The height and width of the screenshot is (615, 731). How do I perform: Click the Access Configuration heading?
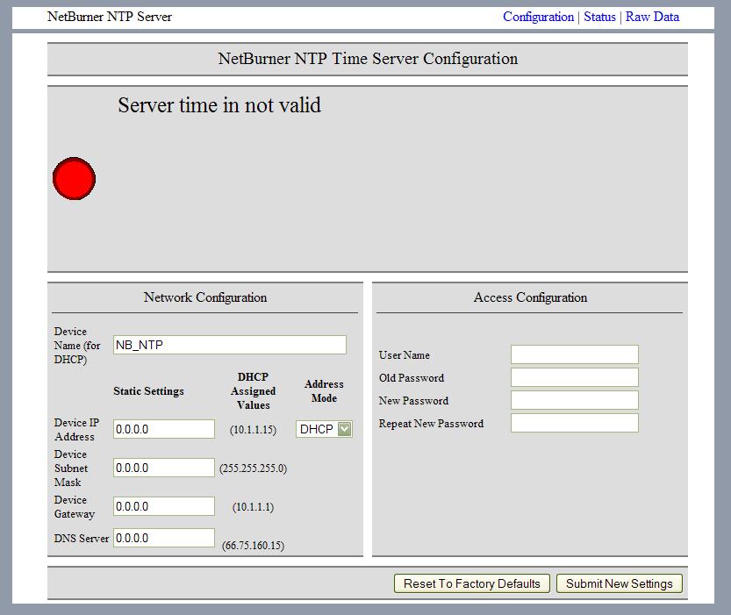[x=531, y=297]
